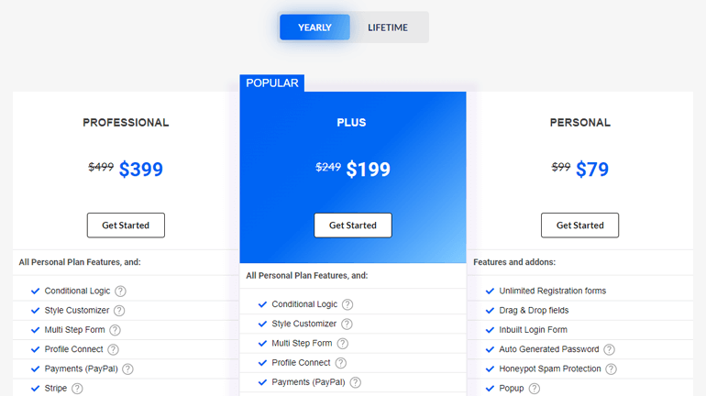Click the $199 Plus price

point(369,170)
